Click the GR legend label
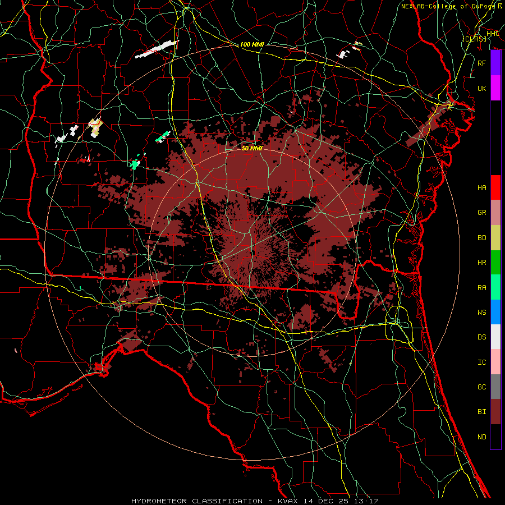 [x=481, y=213]
